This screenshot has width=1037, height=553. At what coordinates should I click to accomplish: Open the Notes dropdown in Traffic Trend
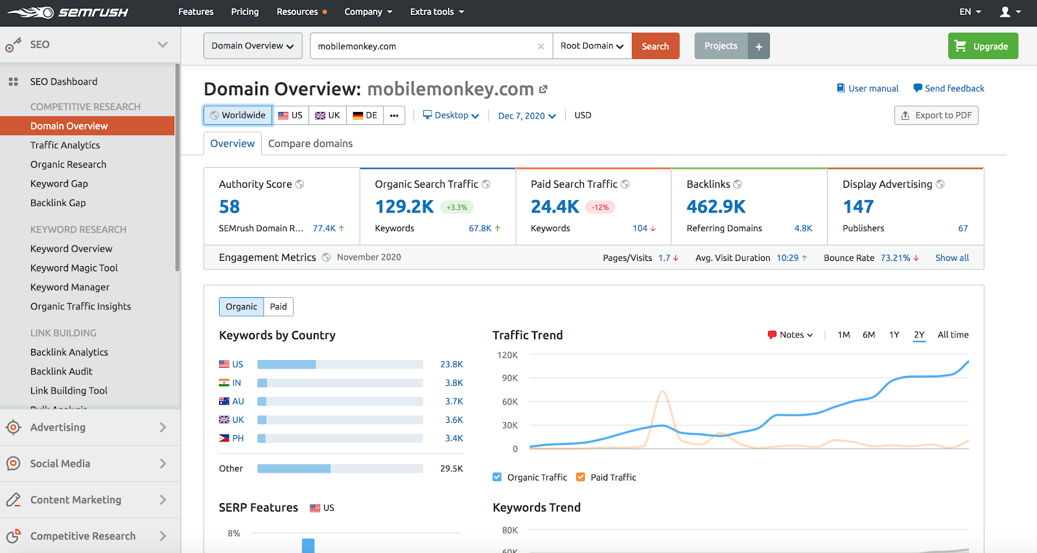(x=790, y=335)
